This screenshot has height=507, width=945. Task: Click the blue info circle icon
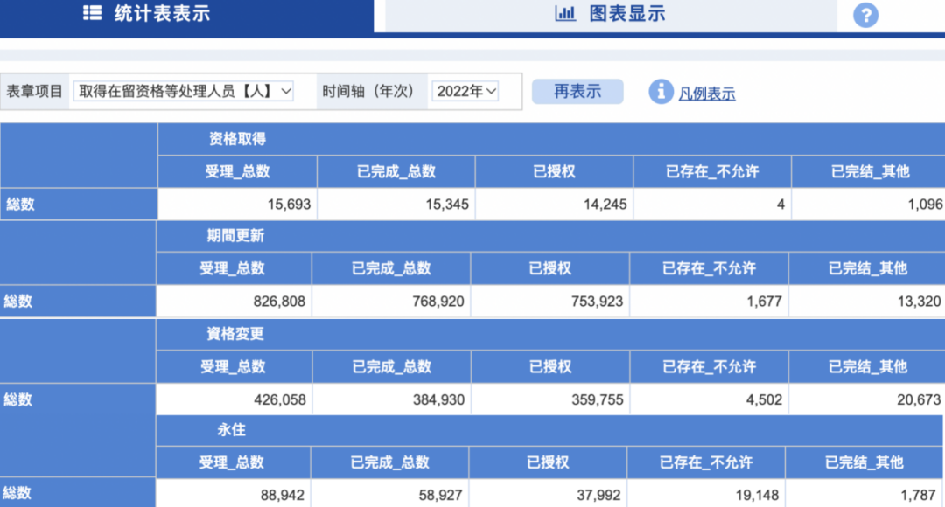[x=661, y=91]
